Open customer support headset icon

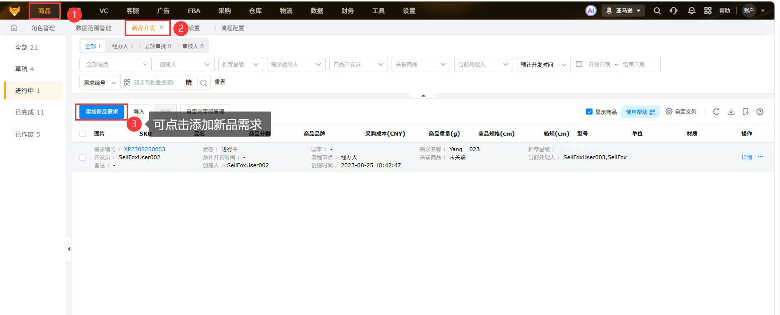[673, 11]
